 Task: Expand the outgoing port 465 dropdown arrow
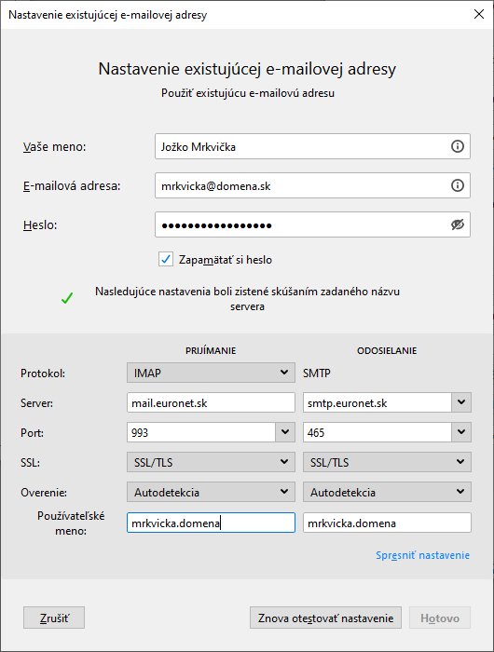pos(461,432)
